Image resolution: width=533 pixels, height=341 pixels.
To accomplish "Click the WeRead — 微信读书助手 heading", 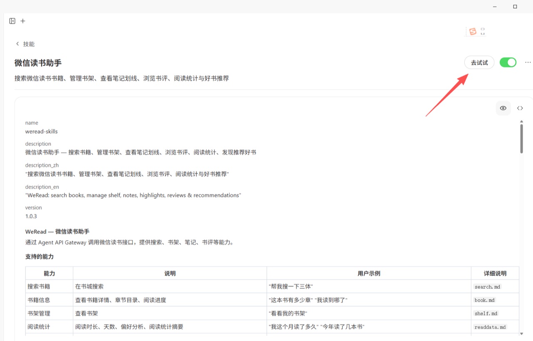I will tap(57, 231).
